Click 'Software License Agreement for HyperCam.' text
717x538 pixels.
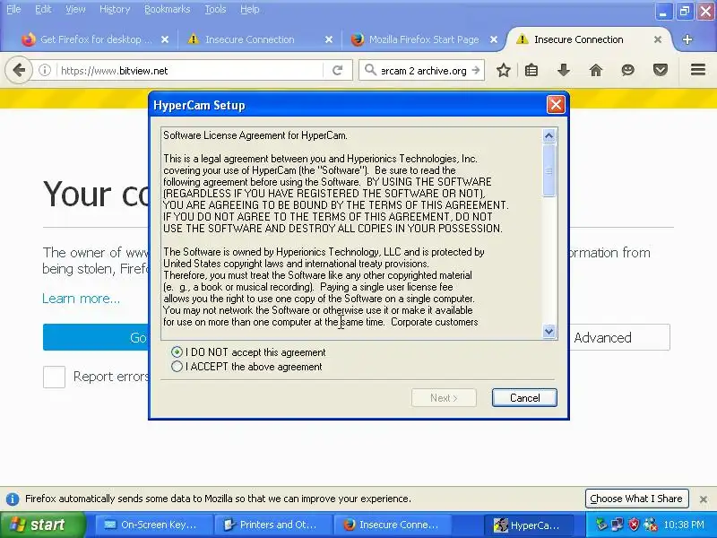[255, 135]
